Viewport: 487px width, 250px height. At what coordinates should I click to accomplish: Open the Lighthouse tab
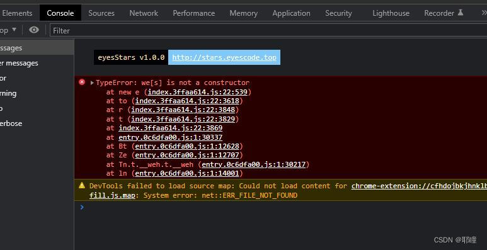(391, 13)
